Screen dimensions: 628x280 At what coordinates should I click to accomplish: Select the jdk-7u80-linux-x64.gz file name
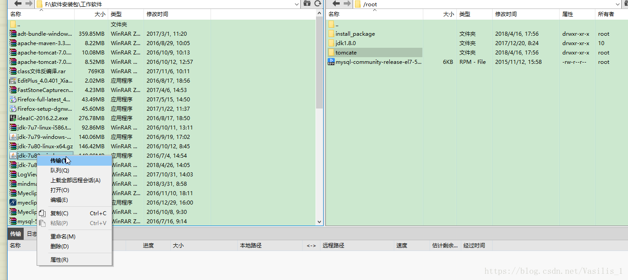click(x=45, y=146)
